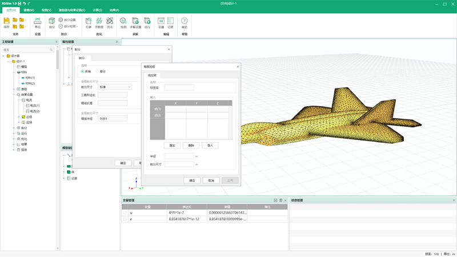Select the 所有 radio button
Image resolution: width=457 pixels, height=257 pixels.
click(83, 71)
